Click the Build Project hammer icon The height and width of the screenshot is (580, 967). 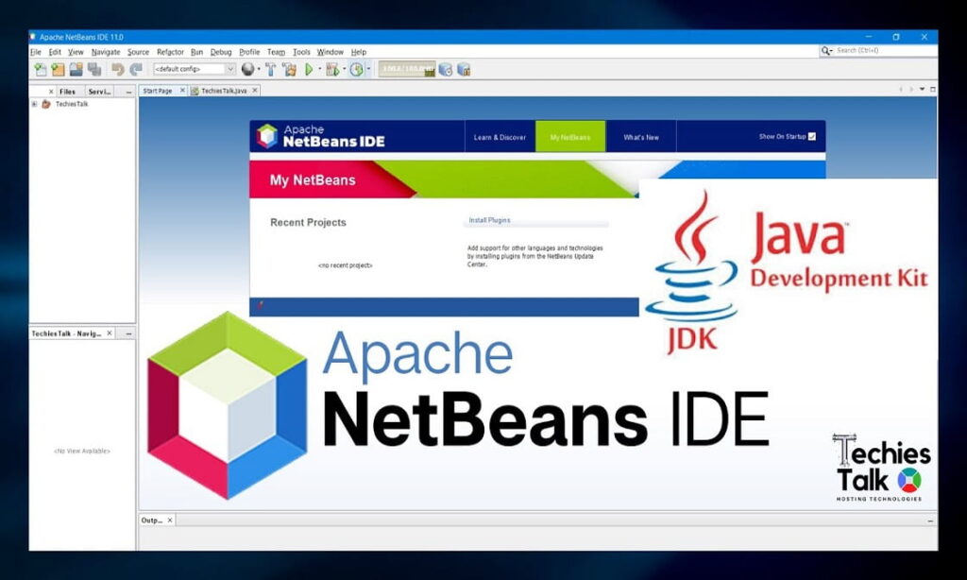(271, 69)
